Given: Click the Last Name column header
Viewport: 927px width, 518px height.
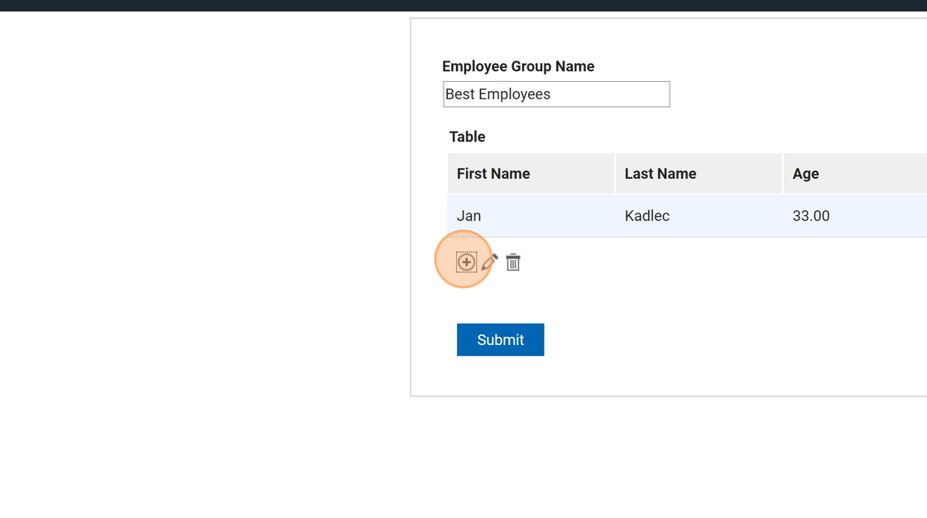Looking at the screenshot, I should [660, 174].
